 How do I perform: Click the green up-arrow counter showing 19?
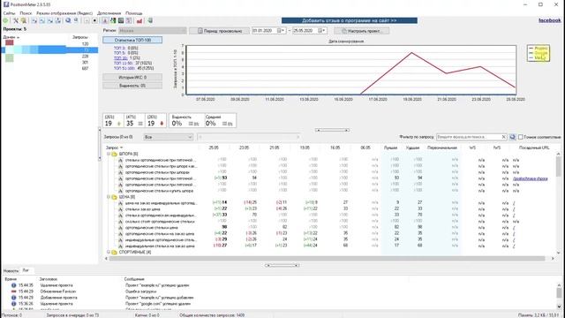[113, 121]
